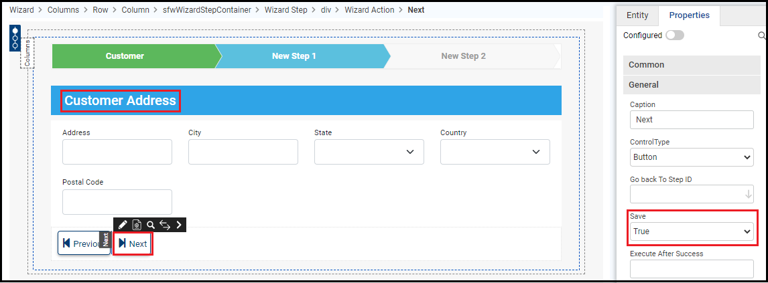Toggle the Configured switch
The width and height of the screenshot is (768, 283).
[674, 35]
